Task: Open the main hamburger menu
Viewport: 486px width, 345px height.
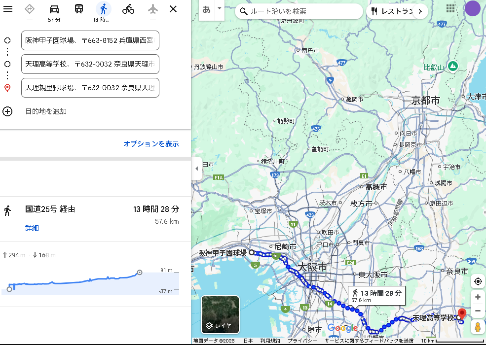Action: (8, 9)
